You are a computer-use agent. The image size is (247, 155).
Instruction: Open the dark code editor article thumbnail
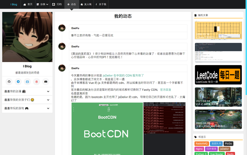[x=218, y=52]
